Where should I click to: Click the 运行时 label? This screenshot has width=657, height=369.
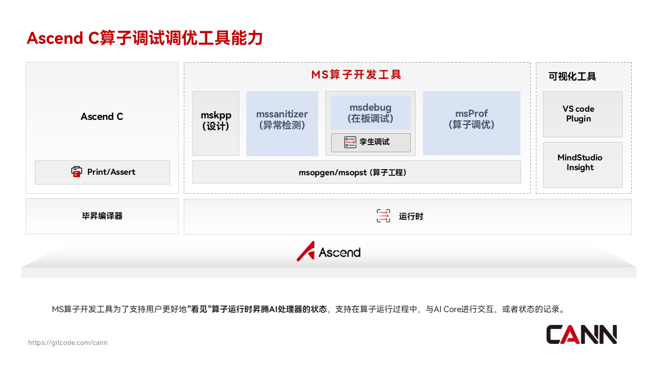click(411, 216)
